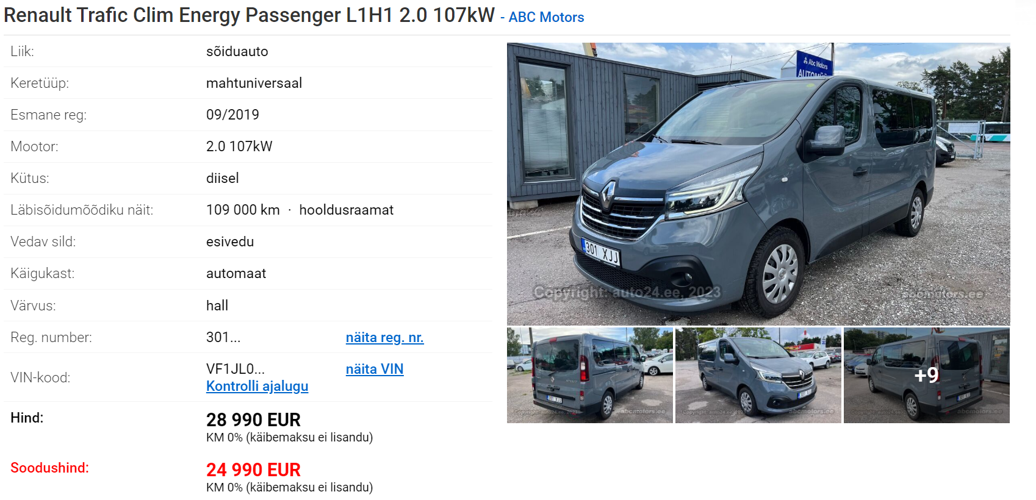The height and width of the screenshot is (500, 1036).
Task: Open the '+9' more photos thumbnail
Action: tap(927, 375)
